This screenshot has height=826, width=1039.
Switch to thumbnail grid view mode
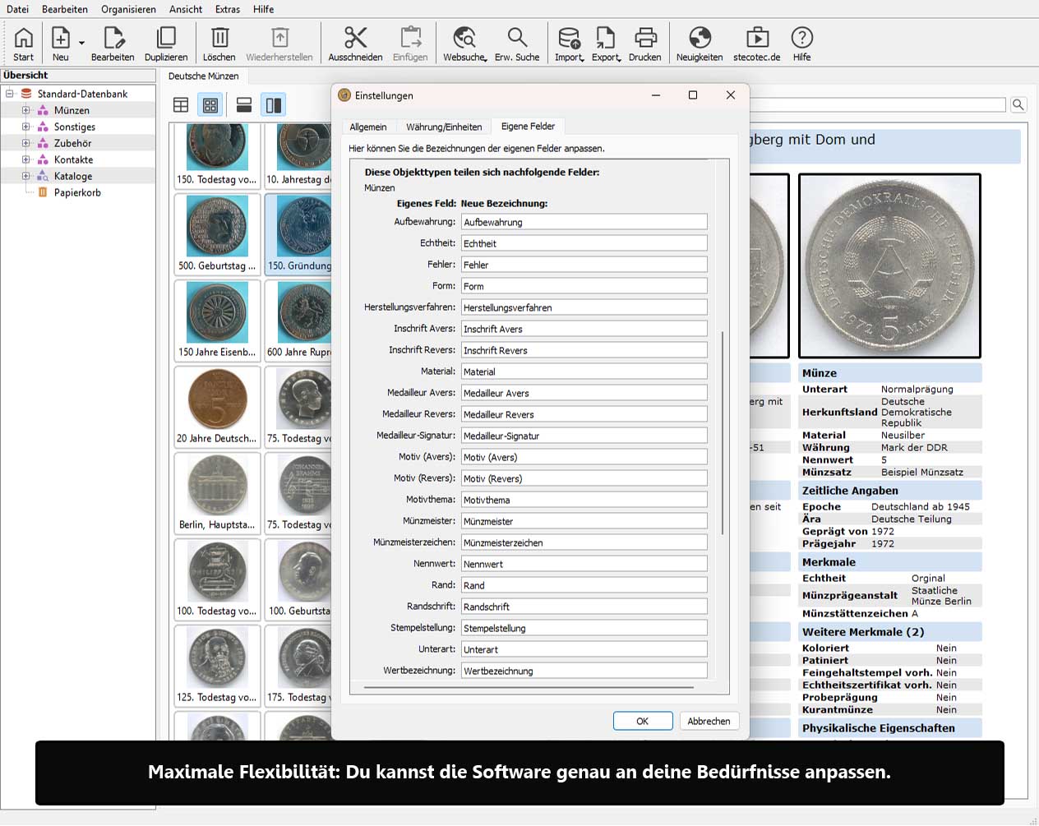tap(210, 105)
